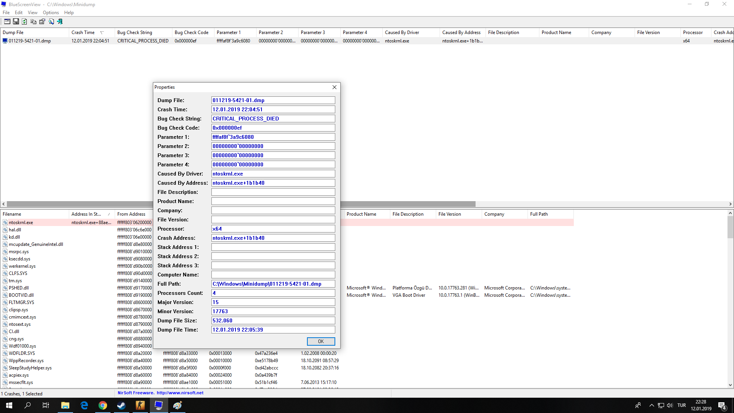Click the Refresh toolbar icon
This screenshot has height=413, width=734.
tap(24, 21)
